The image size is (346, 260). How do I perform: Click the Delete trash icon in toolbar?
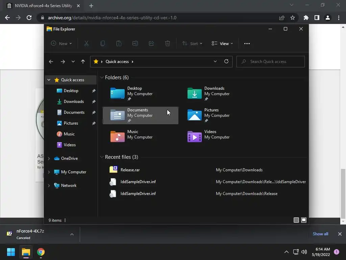(168, 44)
